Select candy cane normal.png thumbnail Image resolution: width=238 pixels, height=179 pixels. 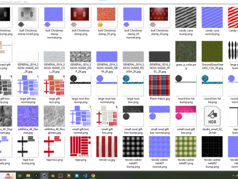(x=212, y=17)
